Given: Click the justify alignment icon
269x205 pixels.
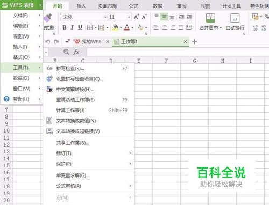Looking at the screenshot, I should 181,27.
